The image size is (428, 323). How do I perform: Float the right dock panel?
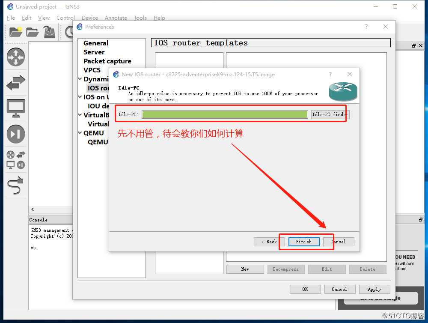pyautogui.click(x=414, y=46)
